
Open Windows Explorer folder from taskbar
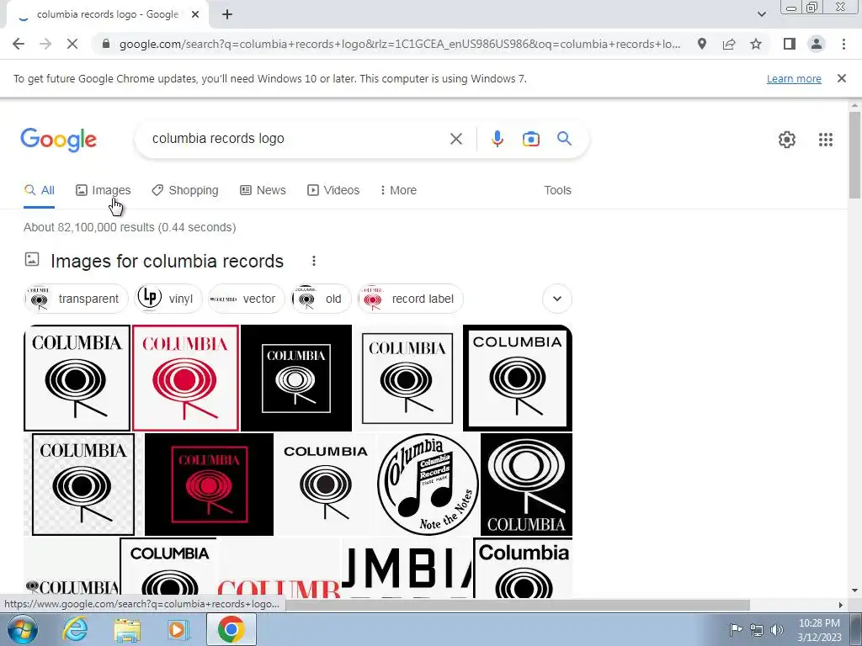[x=127, y=629]
